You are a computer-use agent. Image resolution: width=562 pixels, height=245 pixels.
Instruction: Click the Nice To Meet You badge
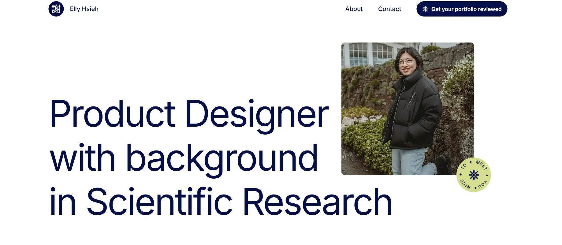(x=474, y=175)
